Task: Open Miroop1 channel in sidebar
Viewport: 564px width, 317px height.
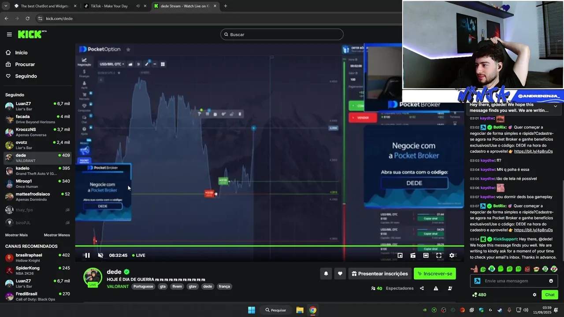Action: click(37, 184)
